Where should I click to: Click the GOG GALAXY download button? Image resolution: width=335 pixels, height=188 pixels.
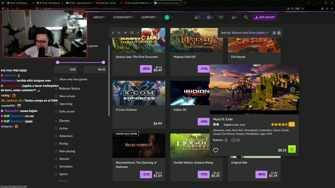(x=265, y=17)
